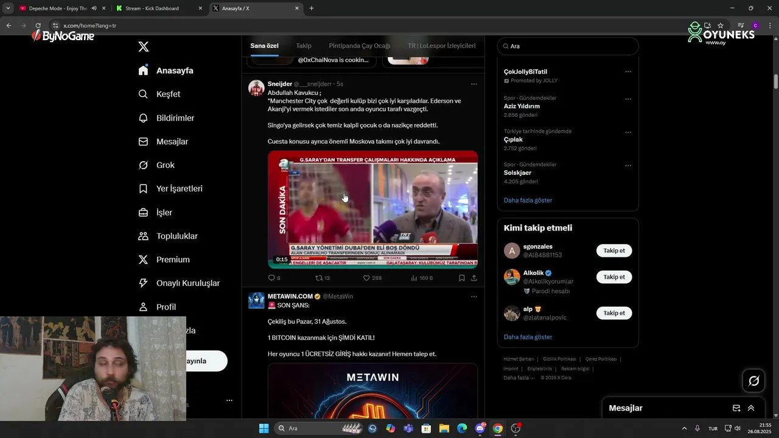Open browser tab search dropdown
Image resolution: width=779 pixels, height=438 pixels.
8,9
